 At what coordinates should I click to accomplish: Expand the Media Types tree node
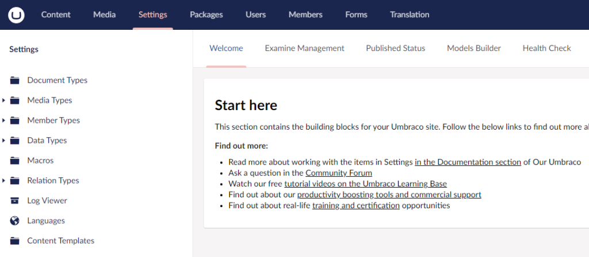coord(3,100)
